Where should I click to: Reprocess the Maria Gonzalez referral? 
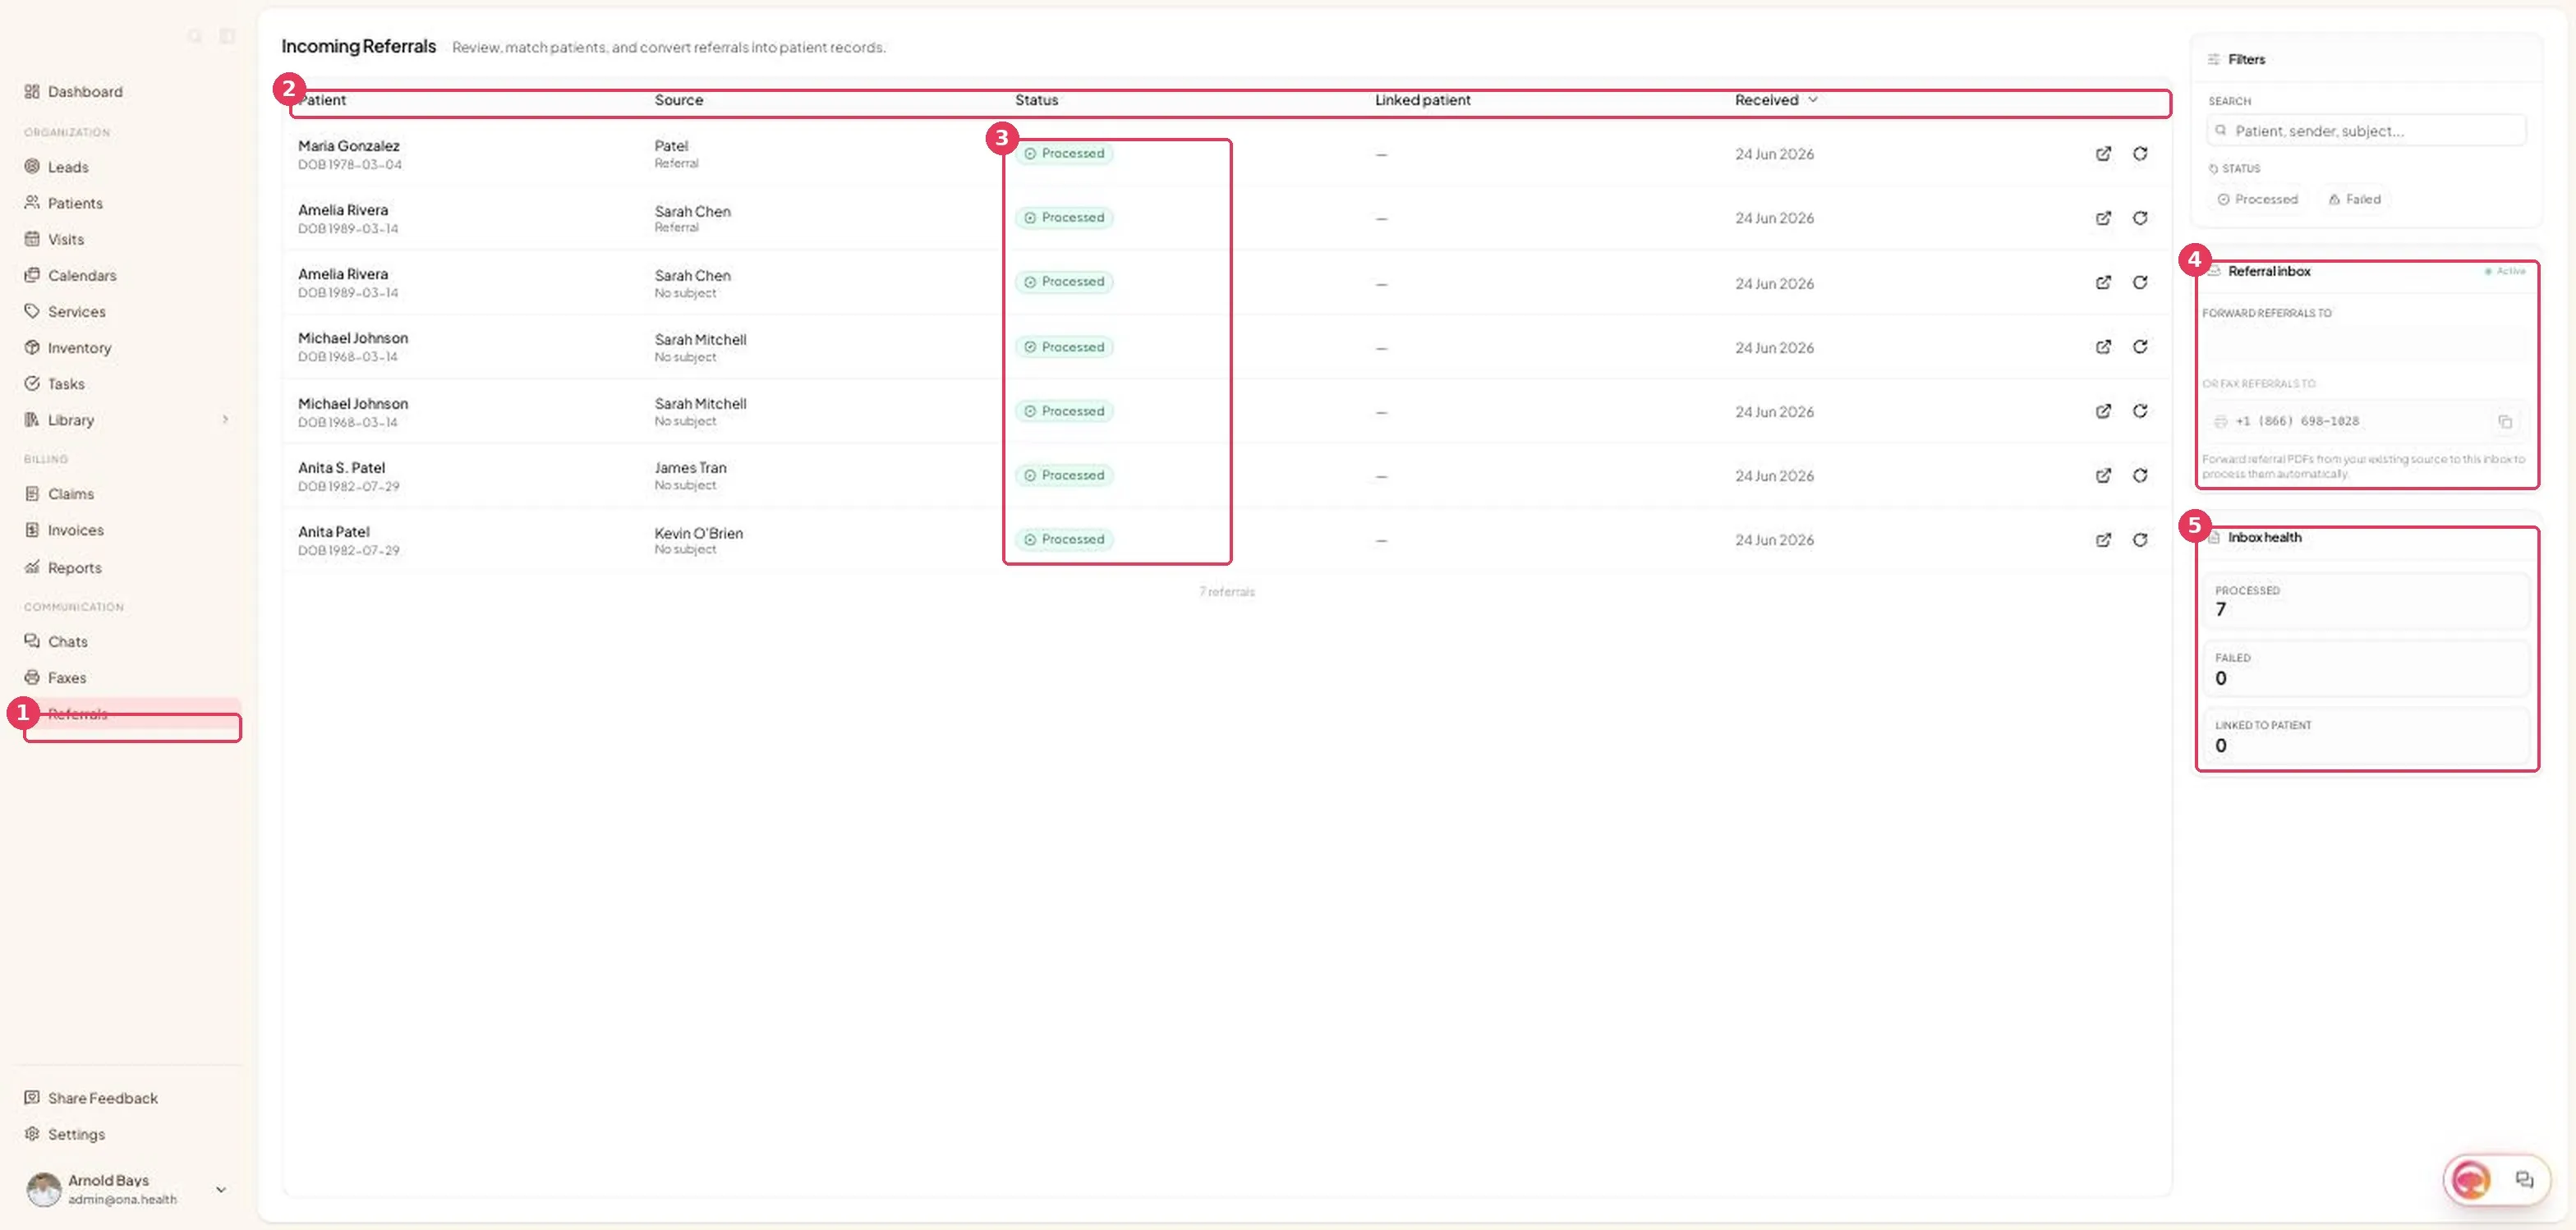pos(2140,154)
